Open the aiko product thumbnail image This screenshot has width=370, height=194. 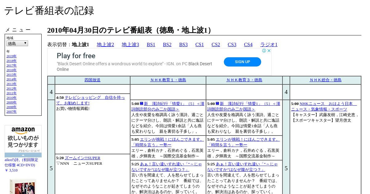23,187
